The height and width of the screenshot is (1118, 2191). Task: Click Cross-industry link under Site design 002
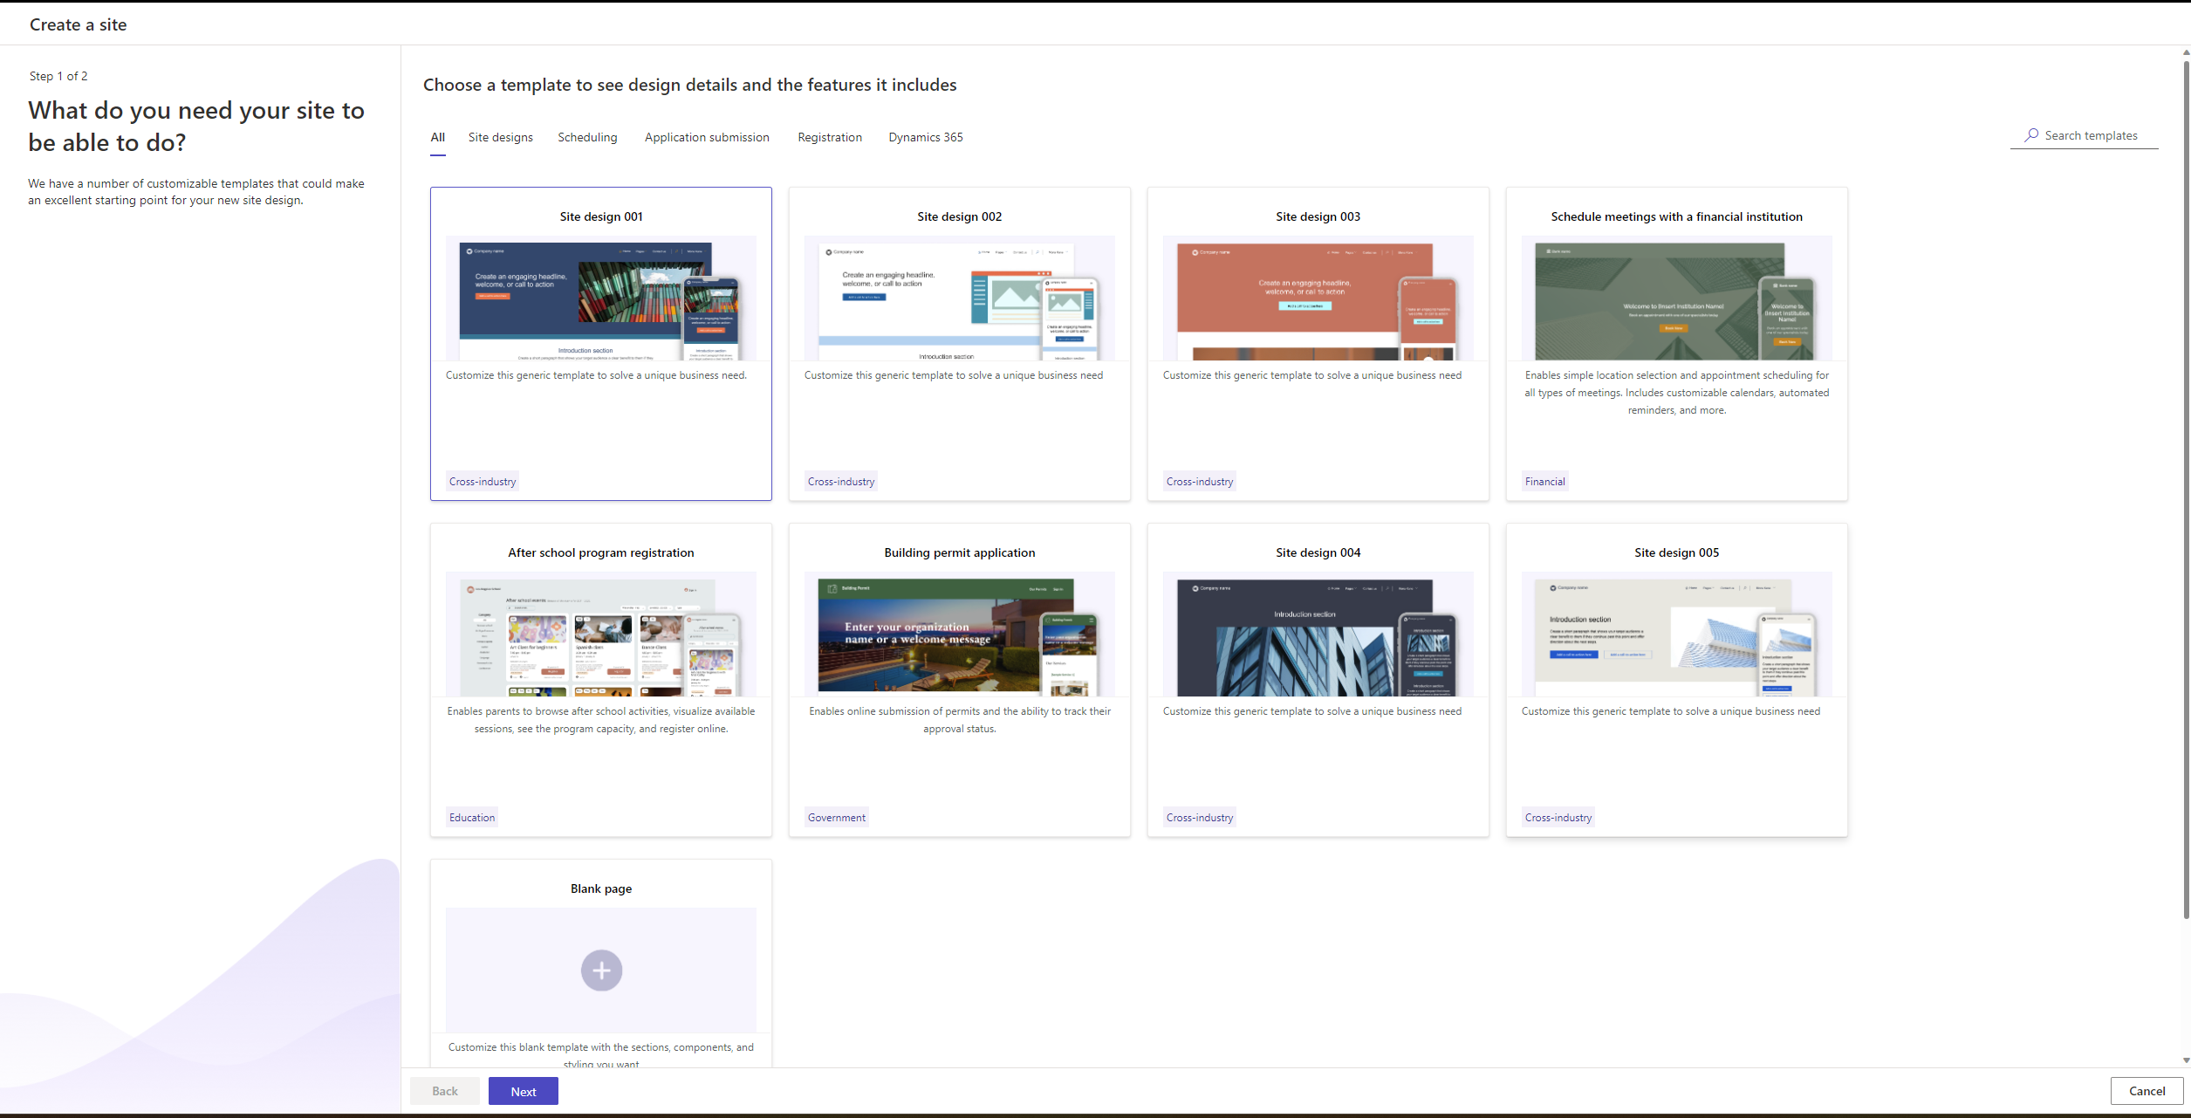(841, 481)
